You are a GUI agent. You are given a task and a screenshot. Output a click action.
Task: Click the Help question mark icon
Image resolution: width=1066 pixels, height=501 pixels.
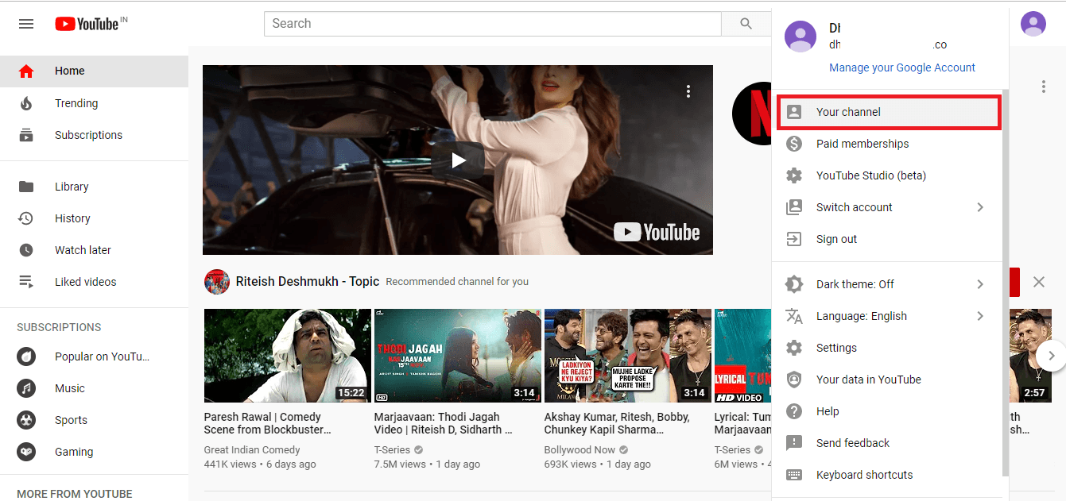(x=794, y=411)
